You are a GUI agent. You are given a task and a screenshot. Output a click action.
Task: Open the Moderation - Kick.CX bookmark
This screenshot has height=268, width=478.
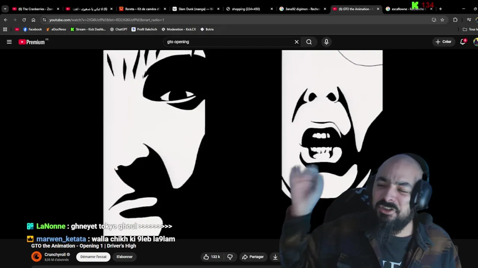click(179, 29)
